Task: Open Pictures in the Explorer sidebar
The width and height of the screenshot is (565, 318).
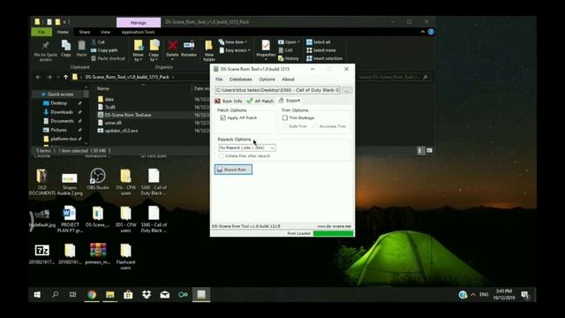Action: click(58, 130)
